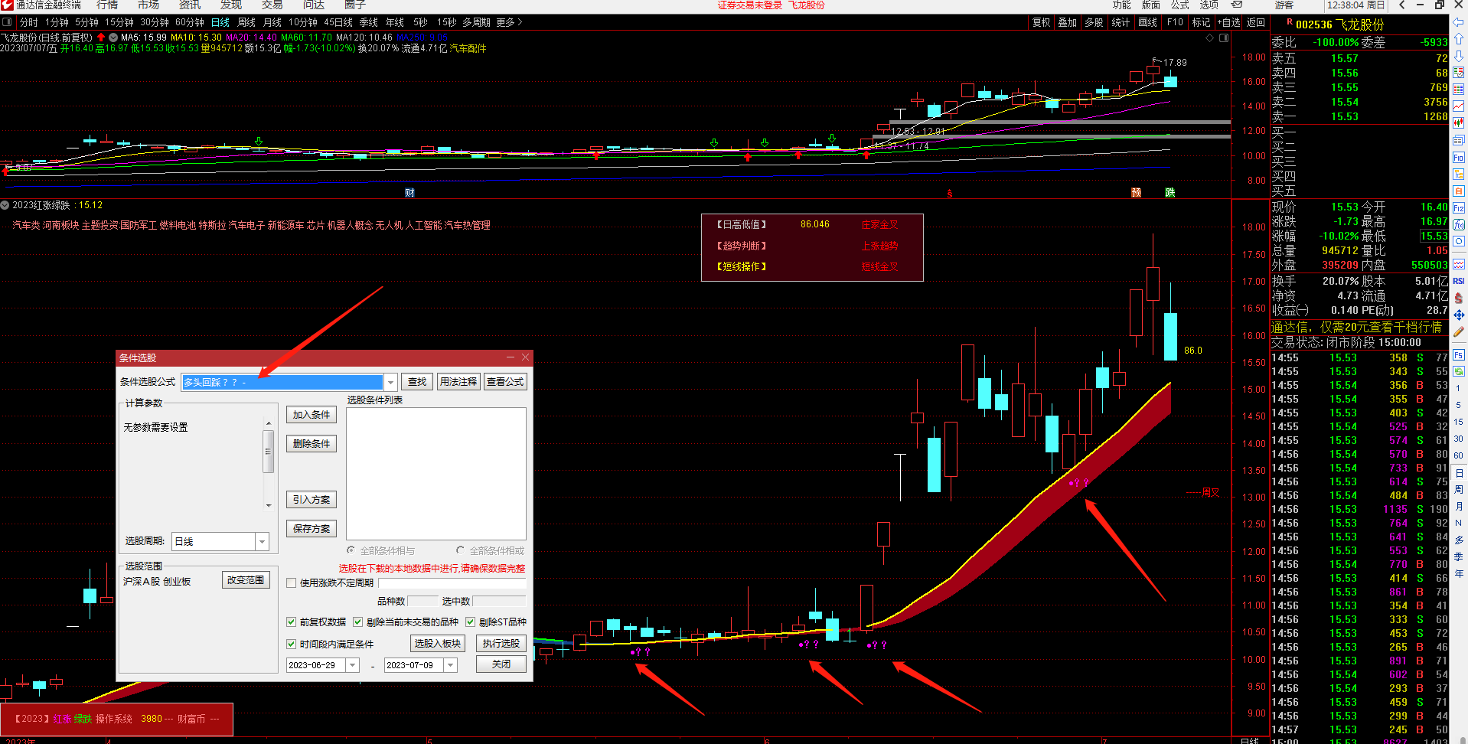Open the 公式 menu
The width and height of the screenshot is (1468, 744).
(1179, 5)
